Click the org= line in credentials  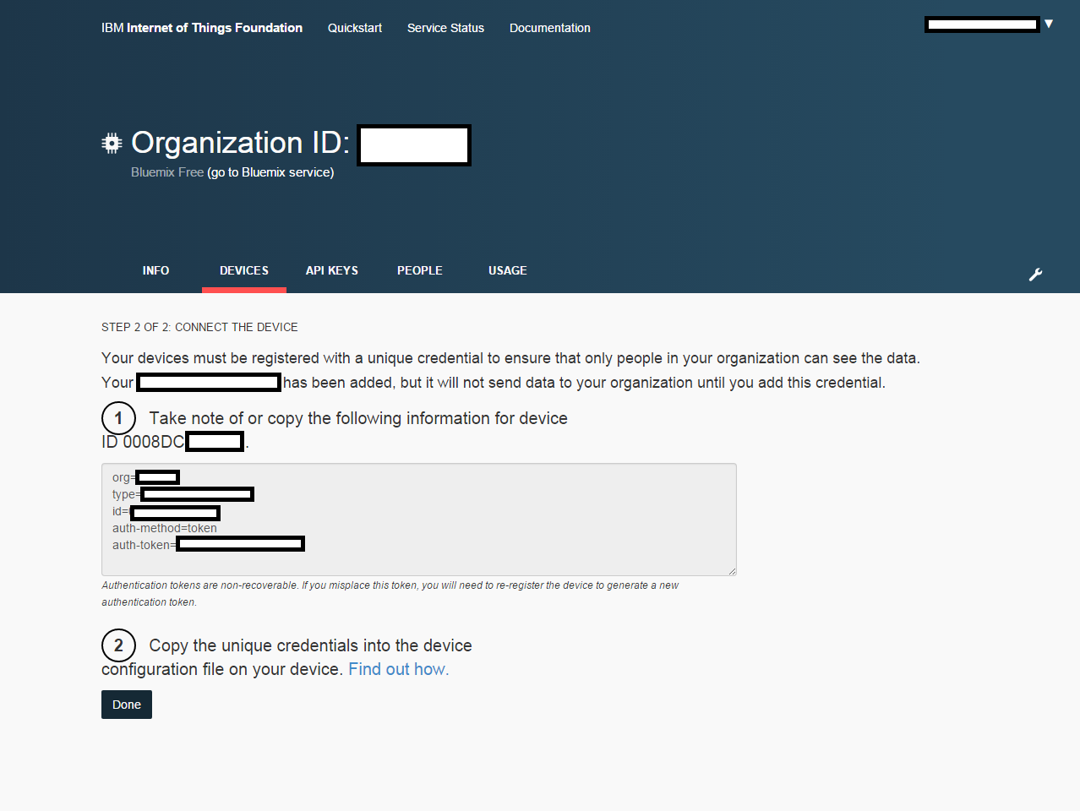click(145, 477)
